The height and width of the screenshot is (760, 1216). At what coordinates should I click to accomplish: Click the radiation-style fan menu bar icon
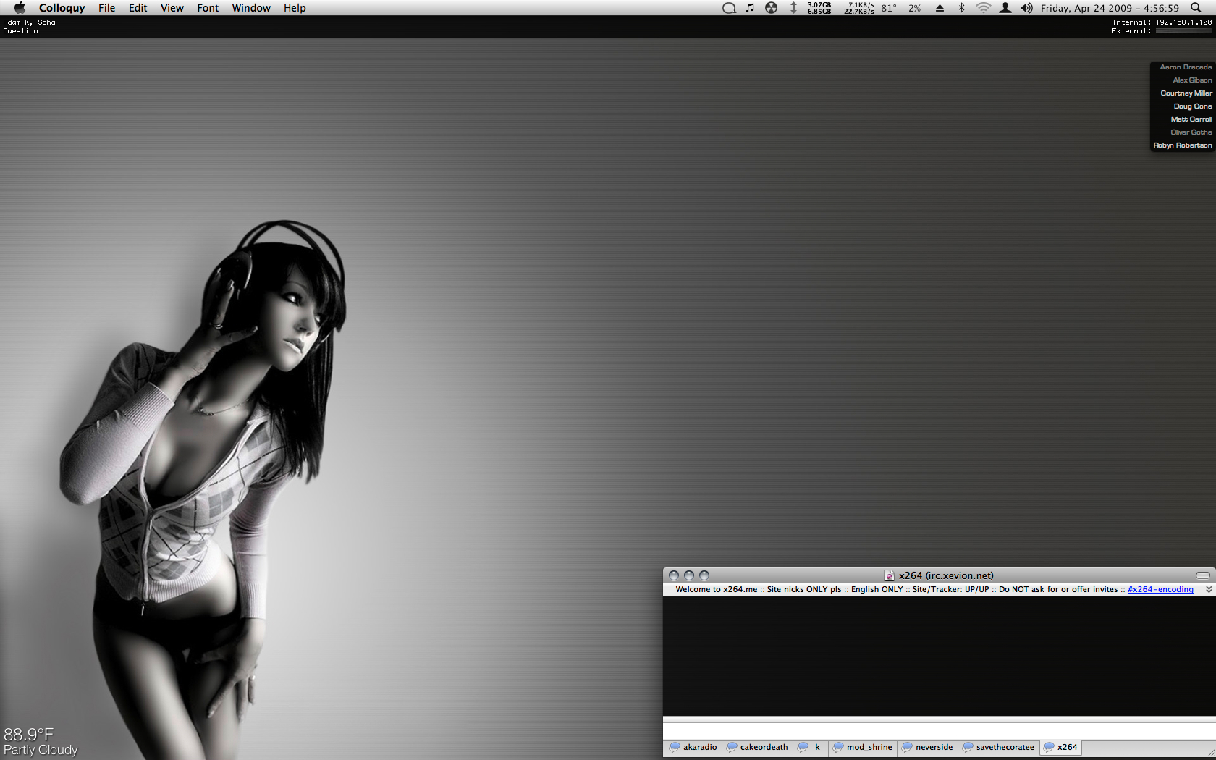click(772, 8)
